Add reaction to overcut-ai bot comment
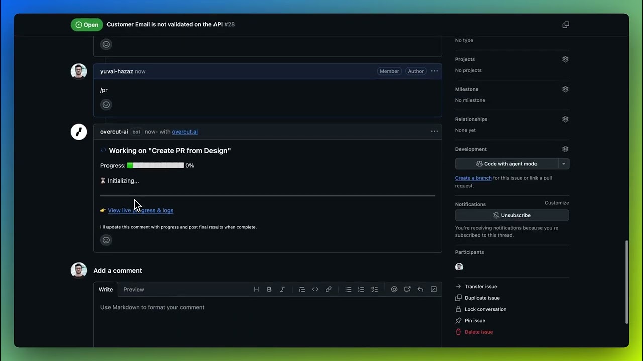 [x=106, y=240]
